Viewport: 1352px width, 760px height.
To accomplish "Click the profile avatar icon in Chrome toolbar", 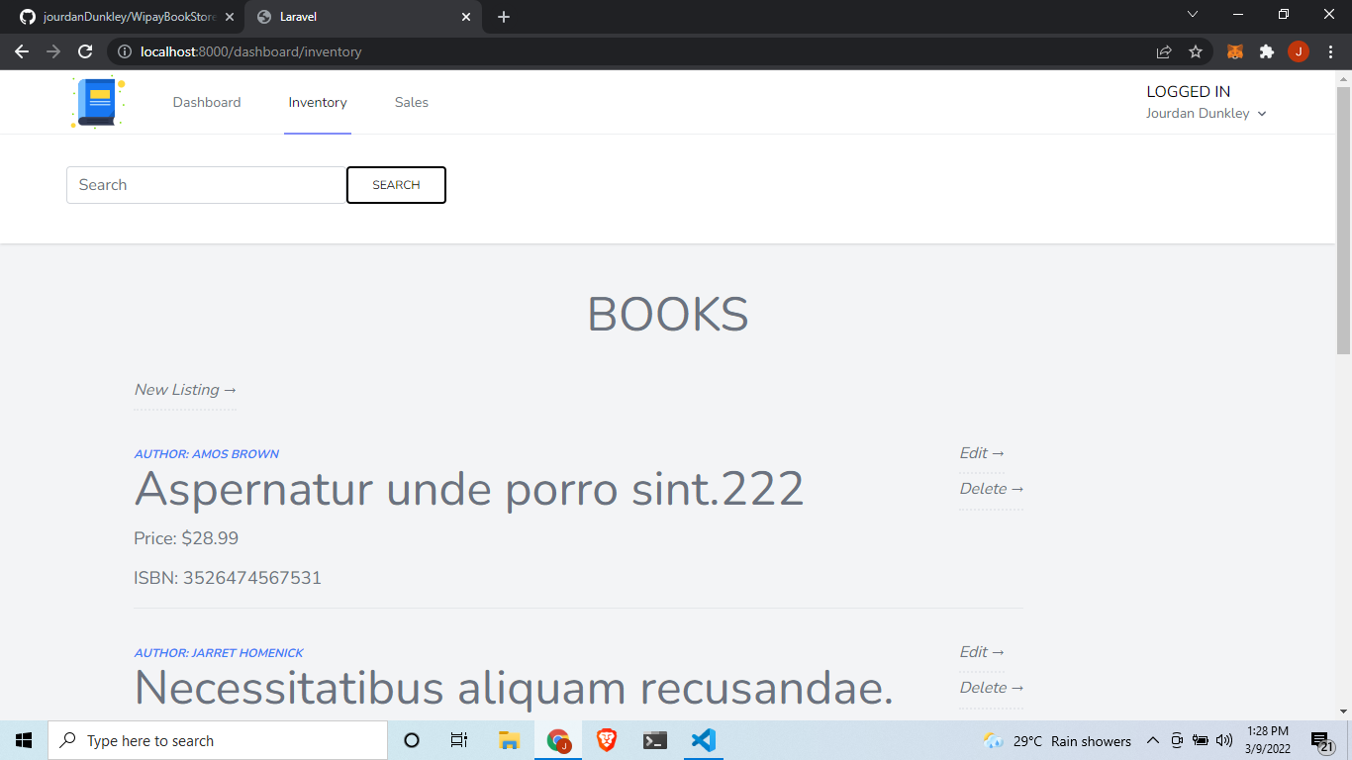I will [x=1299, y=51].
